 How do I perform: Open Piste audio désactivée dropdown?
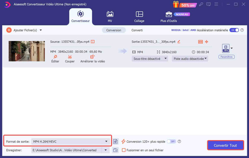click(190, 59)
